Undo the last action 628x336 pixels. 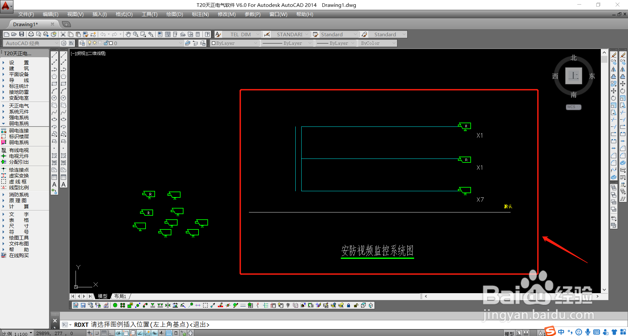point(103,34)
